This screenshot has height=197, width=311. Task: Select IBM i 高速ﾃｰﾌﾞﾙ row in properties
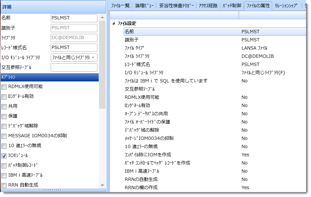(215, 171)
